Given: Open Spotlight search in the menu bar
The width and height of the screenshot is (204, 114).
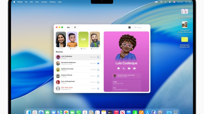Looking at the screenshot, I should click(165, 2).
